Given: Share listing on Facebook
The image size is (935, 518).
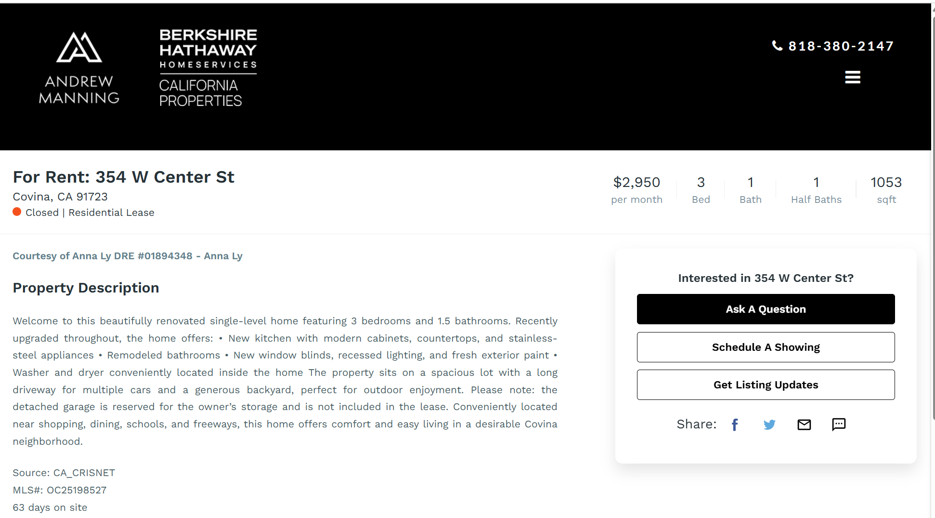Looking at the screenshot, I should click(x=735, y=425).
